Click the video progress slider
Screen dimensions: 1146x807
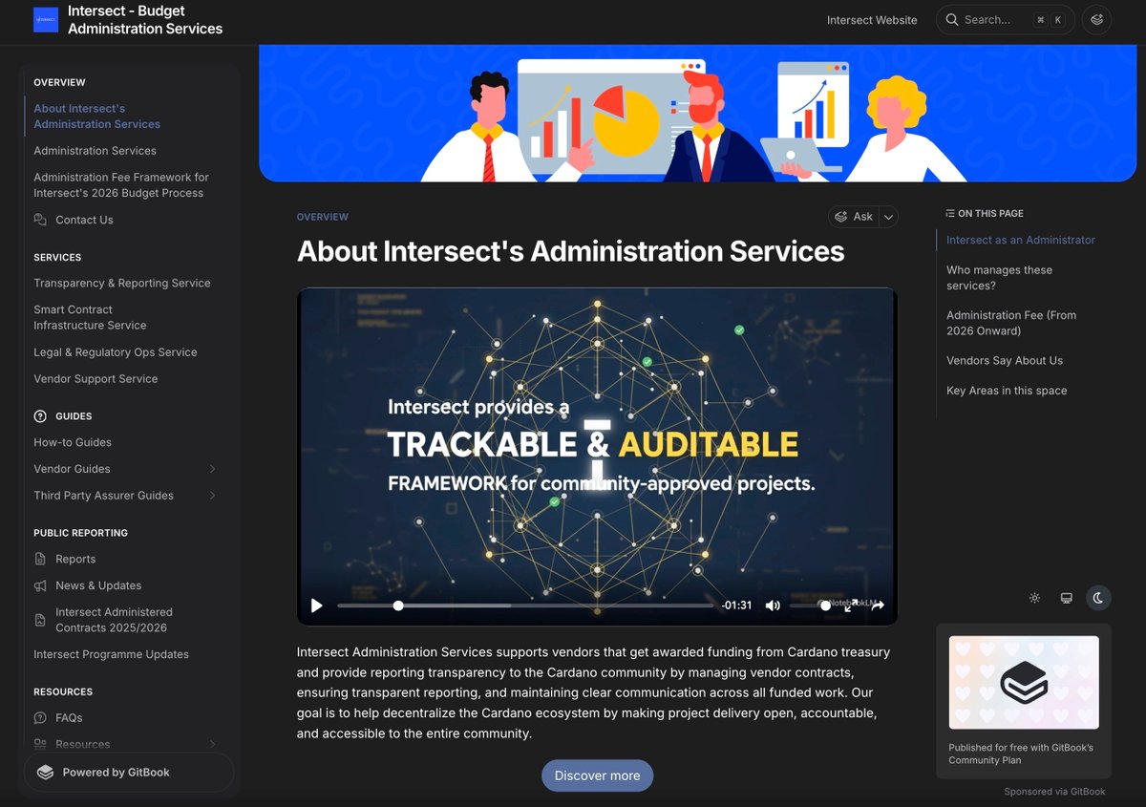525,605
